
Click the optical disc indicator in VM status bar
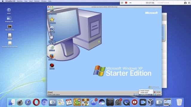pyautogui.click(x=136, y=95)
